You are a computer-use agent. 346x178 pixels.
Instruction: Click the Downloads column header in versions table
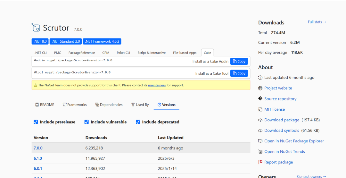click(x=96, y=138)
